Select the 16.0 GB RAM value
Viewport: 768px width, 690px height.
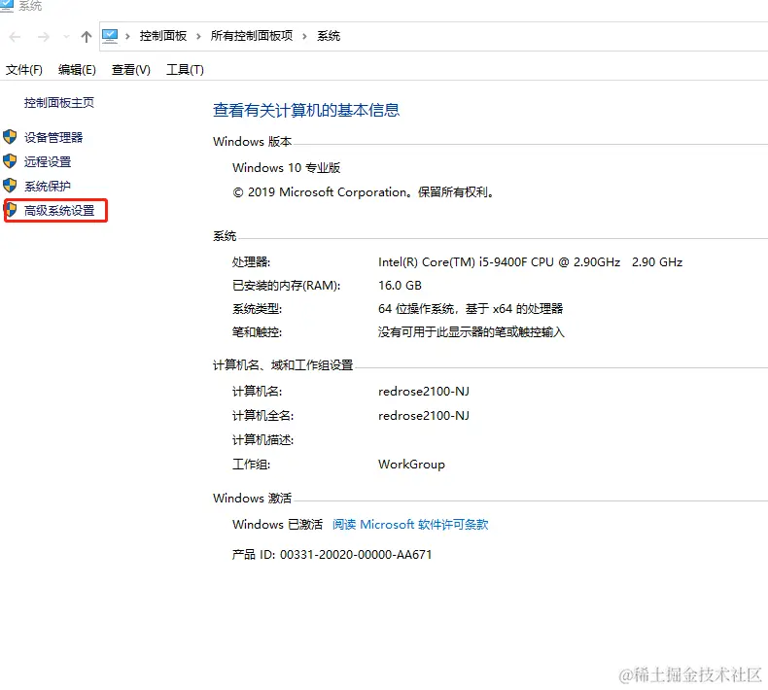point(400,286)
